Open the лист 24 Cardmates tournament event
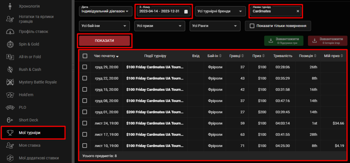The width and height of the screenshot is (350, 163). tap(155, 123)
